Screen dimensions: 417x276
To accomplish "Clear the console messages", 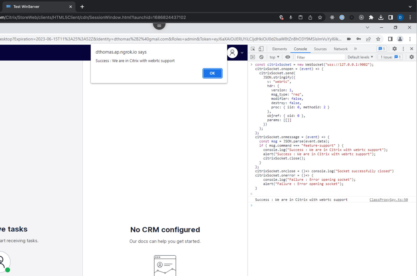I will (261, 57).
